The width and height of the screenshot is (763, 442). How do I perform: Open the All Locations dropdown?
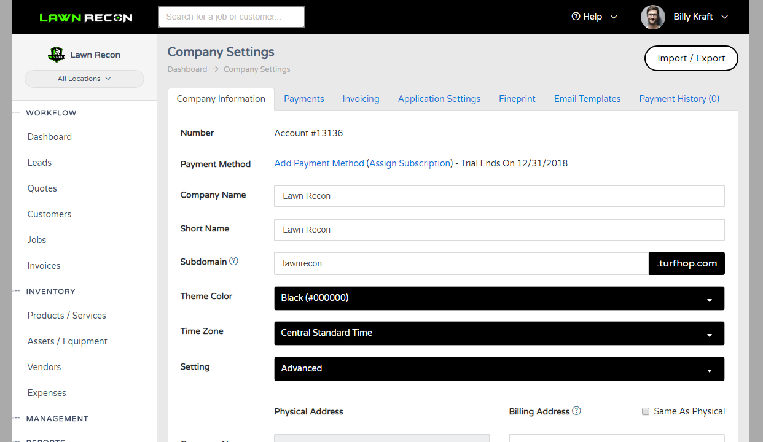click(84, 79)
